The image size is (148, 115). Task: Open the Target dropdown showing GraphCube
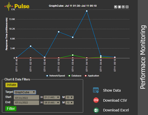25,92
